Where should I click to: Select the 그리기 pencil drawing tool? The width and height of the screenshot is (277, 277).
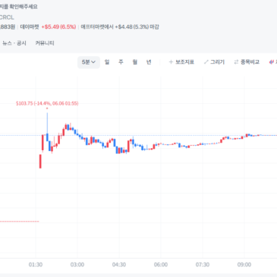(206, 62)
